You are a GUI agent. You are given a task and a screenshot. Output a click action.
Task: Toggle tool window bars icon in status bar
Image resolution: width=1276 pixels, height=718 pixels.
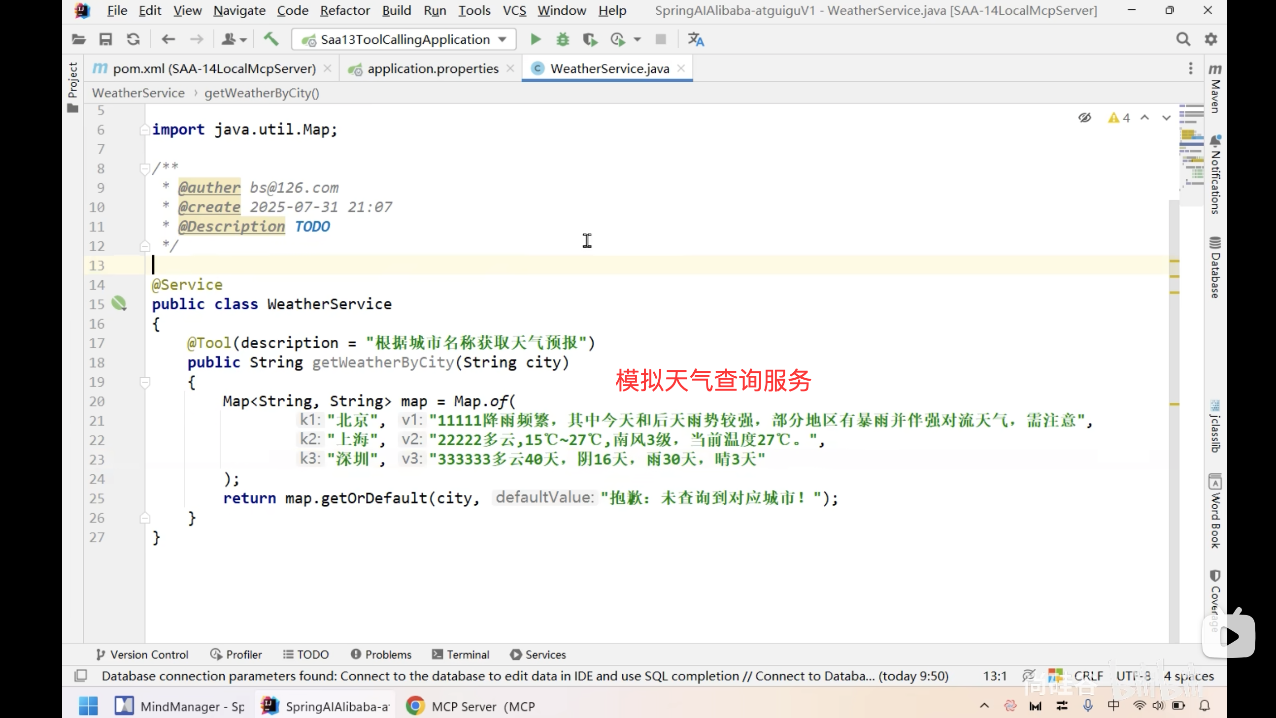(80, 676)
